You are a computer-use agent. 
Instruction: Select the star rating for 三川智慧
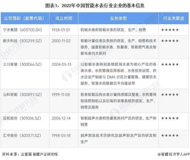(x=170, y=64)
